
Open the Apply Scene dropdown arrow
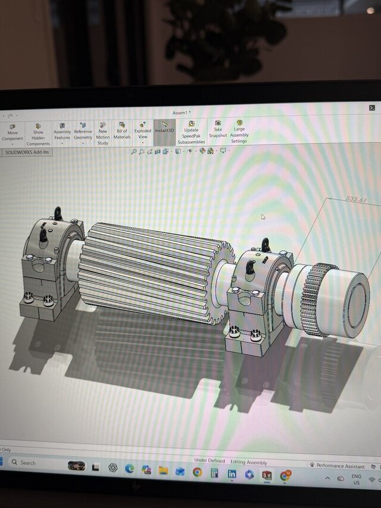click(217, 151)
